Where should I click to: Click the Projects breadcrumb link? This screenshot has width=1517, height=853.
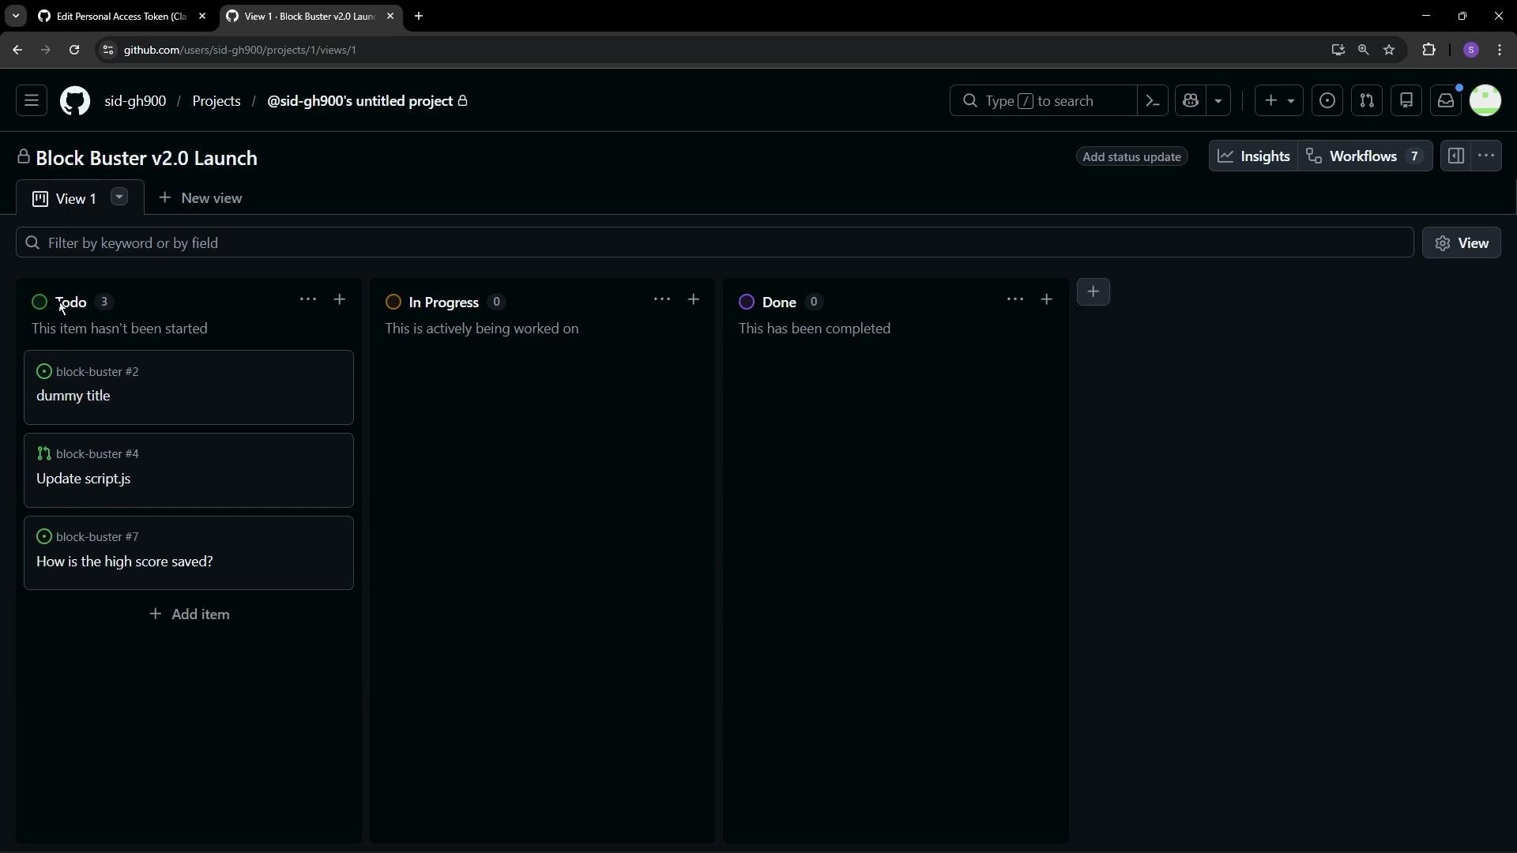216,101
